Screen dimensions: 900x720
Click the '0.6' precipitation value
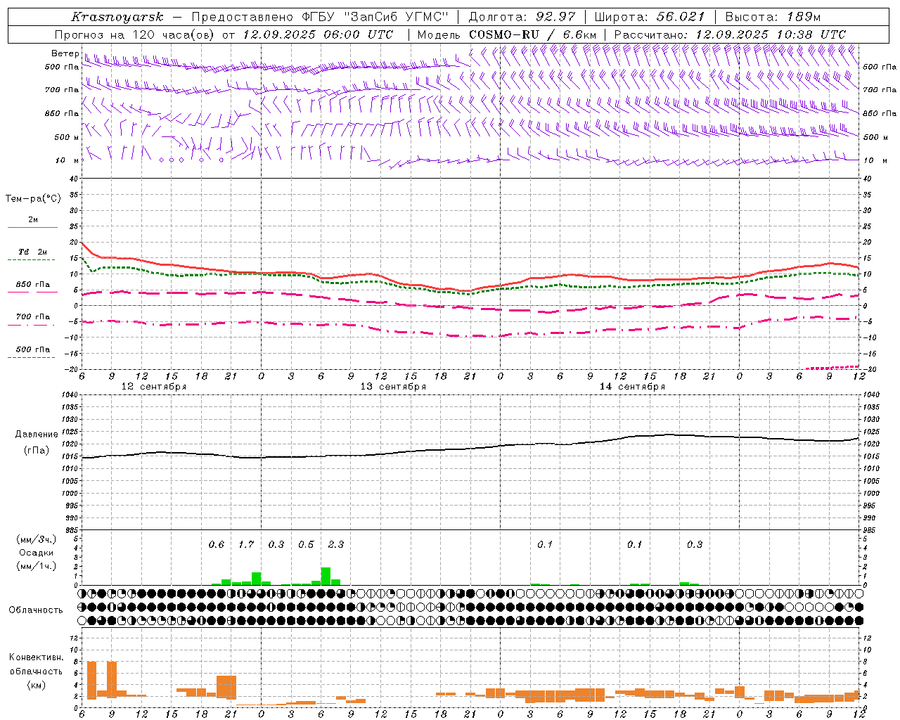tap(217, 544)
